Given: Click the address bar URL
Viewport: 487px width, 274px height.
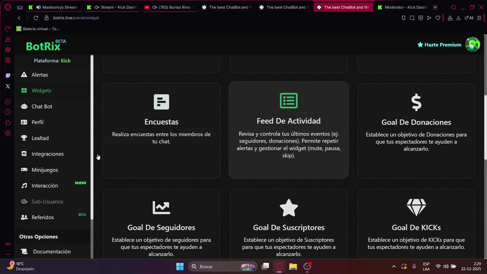Looking at the screenshot, I should click(76, 18).
